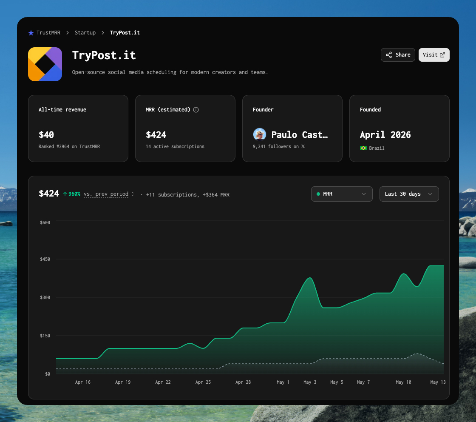Open the MRR metric dropdown
Screen dimensions: 476x422
(342, 194)
